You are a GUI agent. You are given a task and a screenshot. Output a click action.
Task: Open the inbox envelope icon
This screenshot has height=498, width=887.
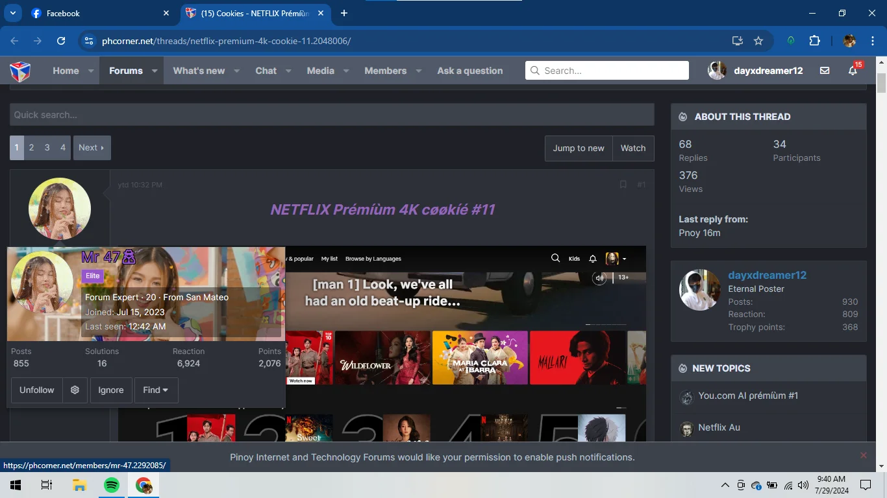825,71
